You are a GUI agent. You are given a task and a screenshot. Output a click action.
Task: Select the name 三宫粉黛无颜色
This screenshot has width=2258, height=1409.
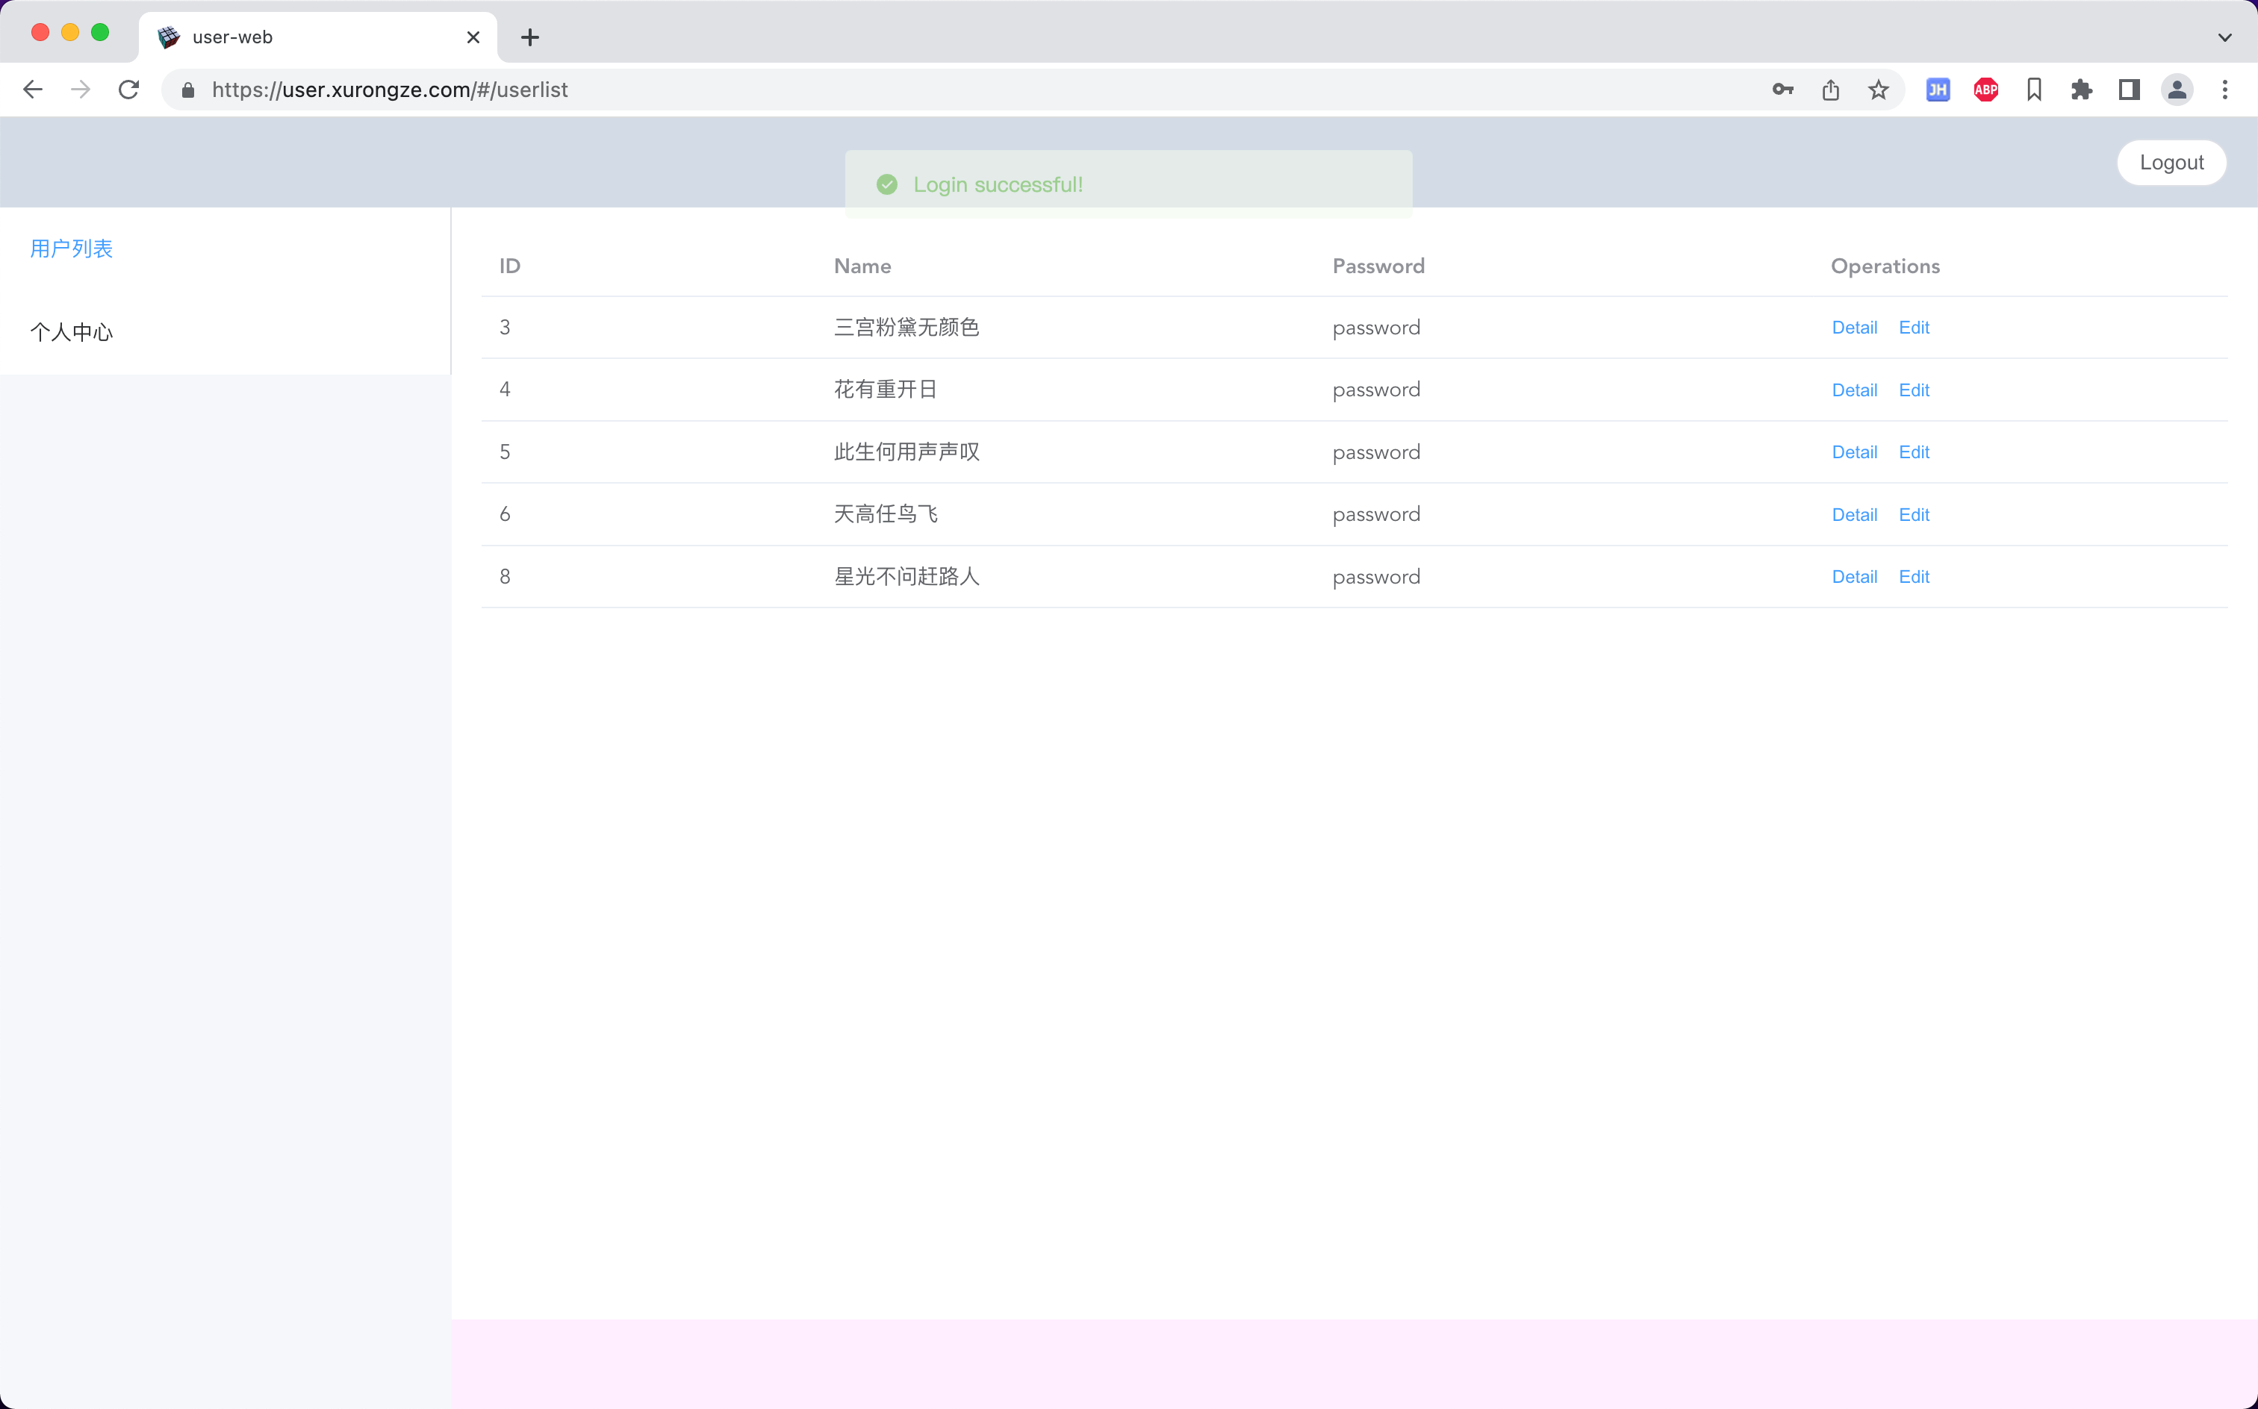pyautogui.click(x=906, y=327)
